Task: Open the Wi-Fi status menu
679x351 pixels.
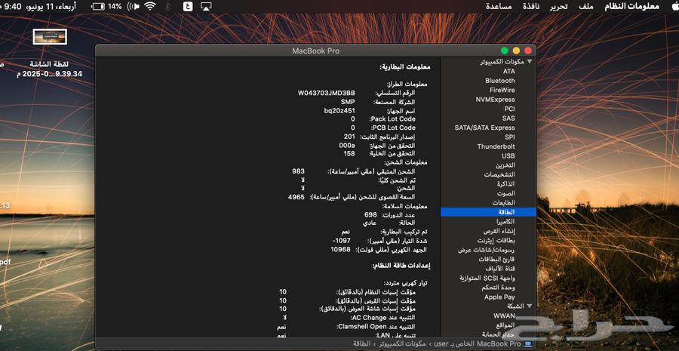Action: pos(150,7)
